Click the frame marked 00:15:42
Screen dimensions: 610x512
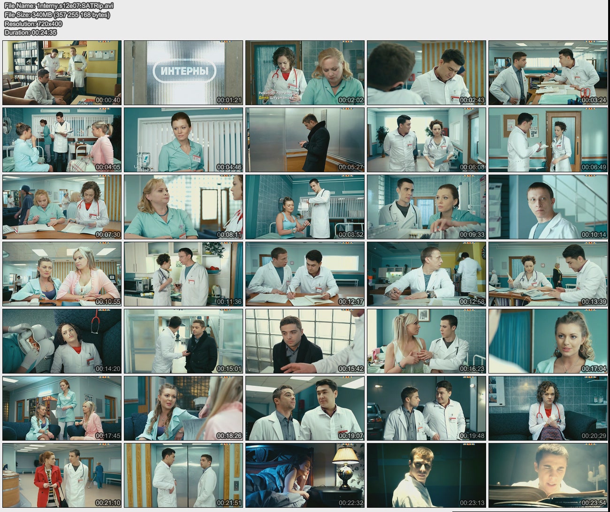tap(305, 341)
